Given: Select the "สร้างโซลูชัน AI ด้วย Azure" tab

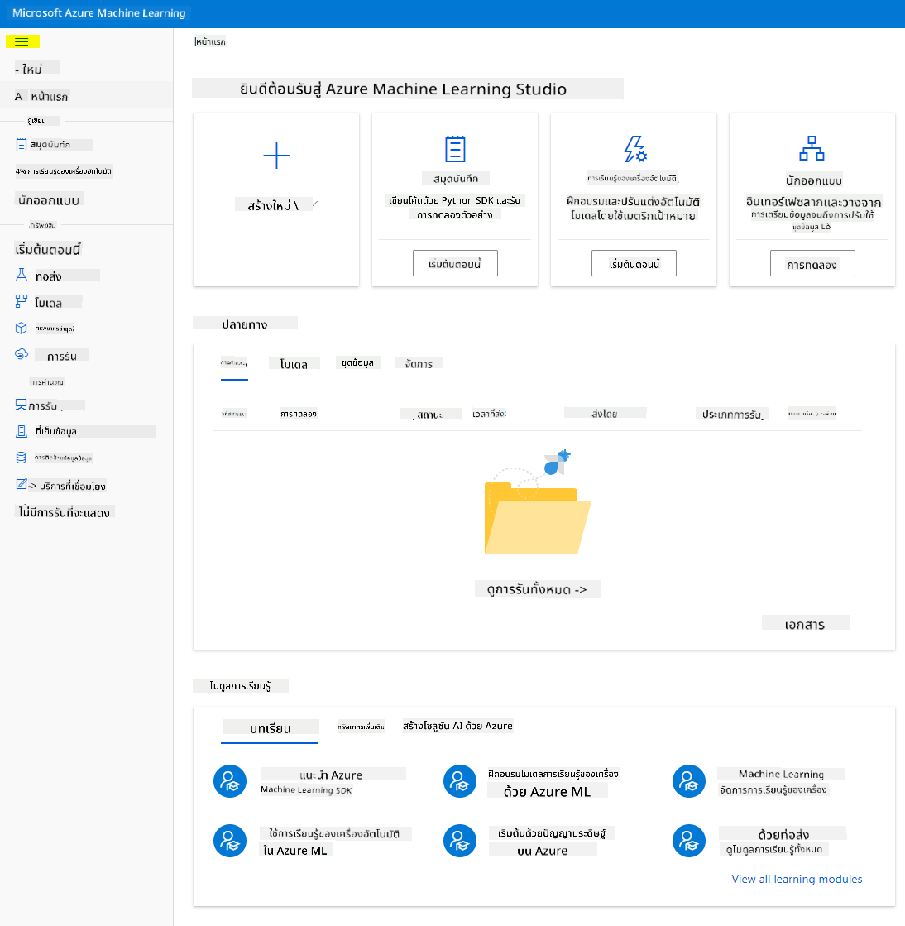Looking at the screenshot, I should (x=457, y=726).
